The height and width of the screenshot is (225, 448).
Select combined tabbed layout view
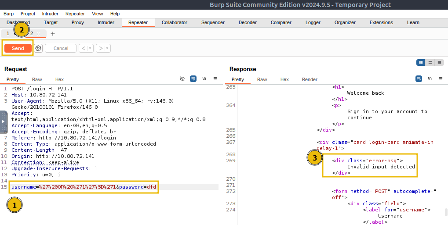(x=440, y=62)
